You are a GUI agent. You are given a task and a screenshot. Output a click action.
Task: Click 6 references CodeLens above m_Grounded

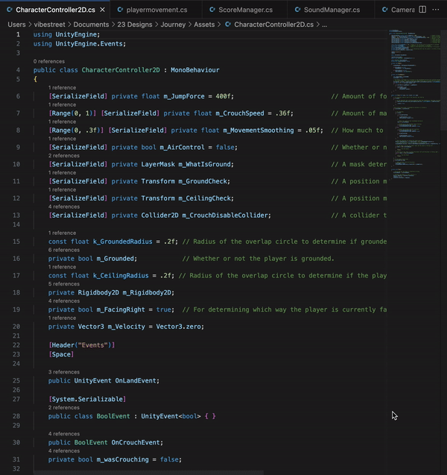point(64,250)
